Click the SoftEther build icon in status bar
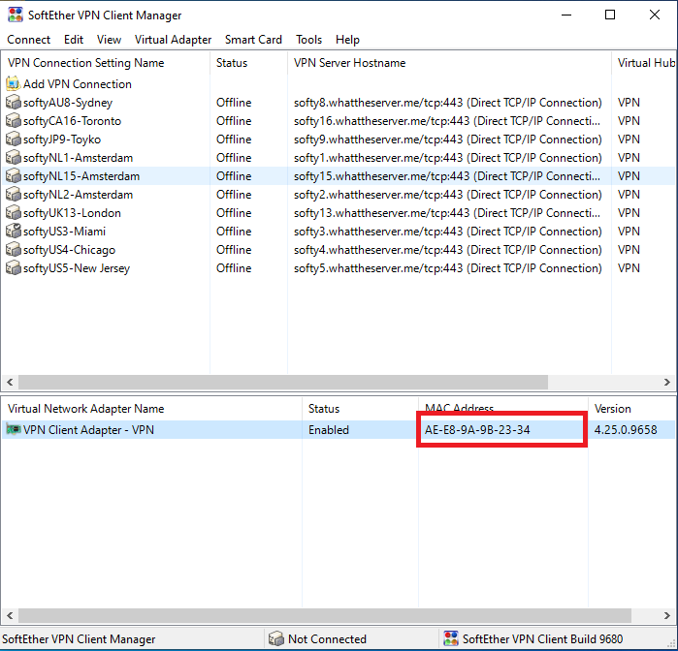Screen dimensions: 678x651 (x=451, y=639)
